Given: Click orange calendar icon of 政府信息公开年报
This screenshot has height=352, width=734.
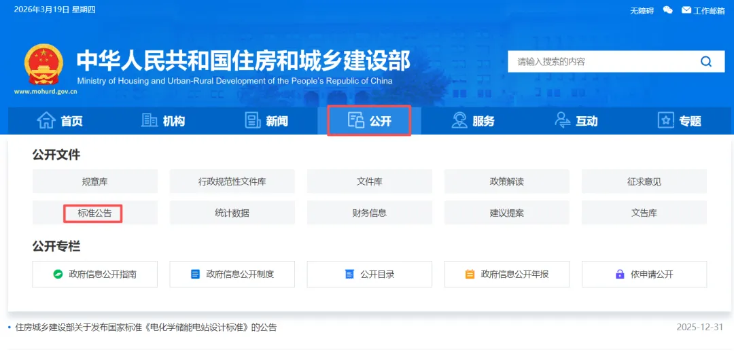Looking at the screenshot, I should (470, 275).
